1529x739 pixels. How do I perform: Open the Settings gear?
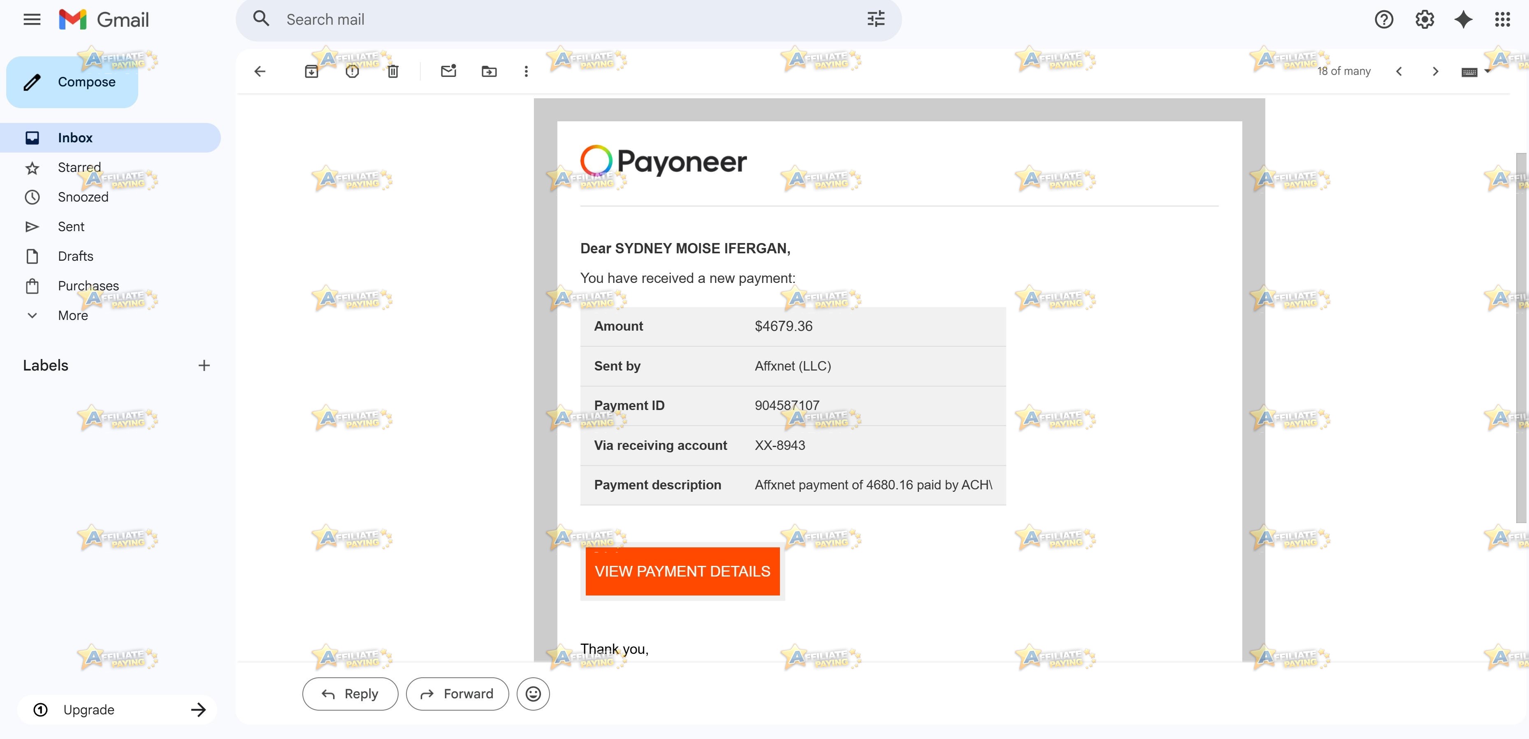(x=1425, y=20)
